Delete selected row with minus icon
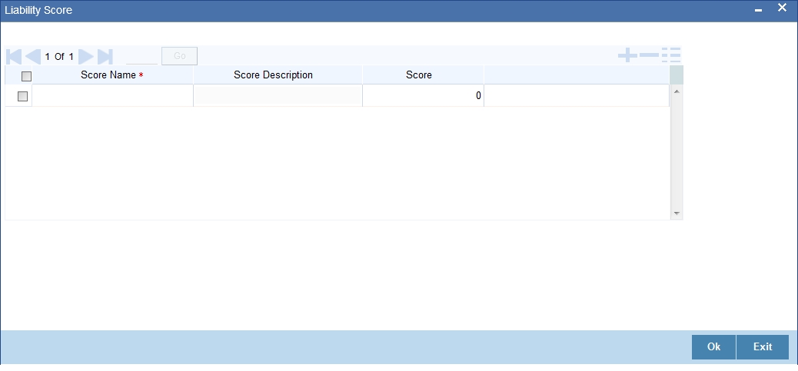798x371 pixels. click(649, 55)
